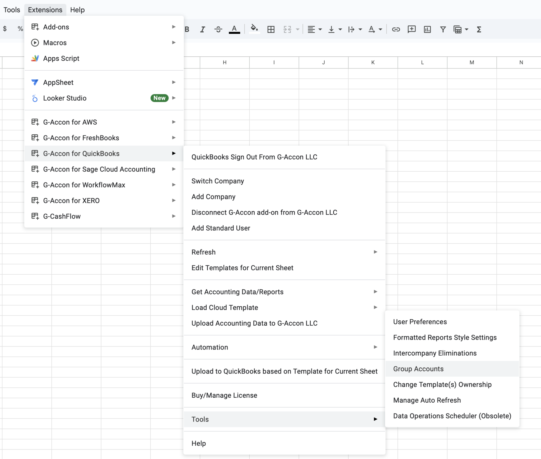Open the vertical align dropdown
Screen dimensions: 541x459
335,29
